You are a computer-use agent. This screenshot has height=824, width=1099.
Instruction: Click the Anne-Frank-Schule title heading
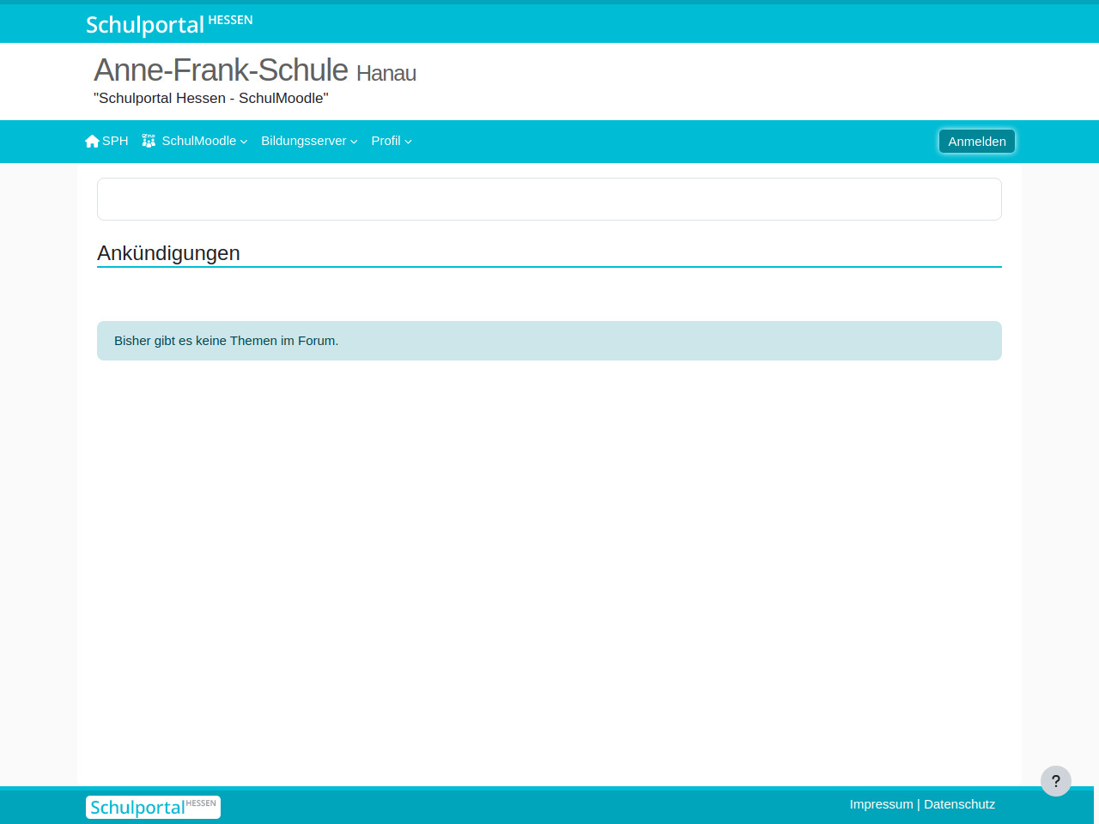click(221, 70)
